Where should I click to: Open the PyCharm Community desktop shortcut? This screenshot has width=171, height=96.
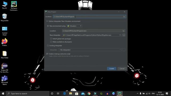tap(14, 6)
